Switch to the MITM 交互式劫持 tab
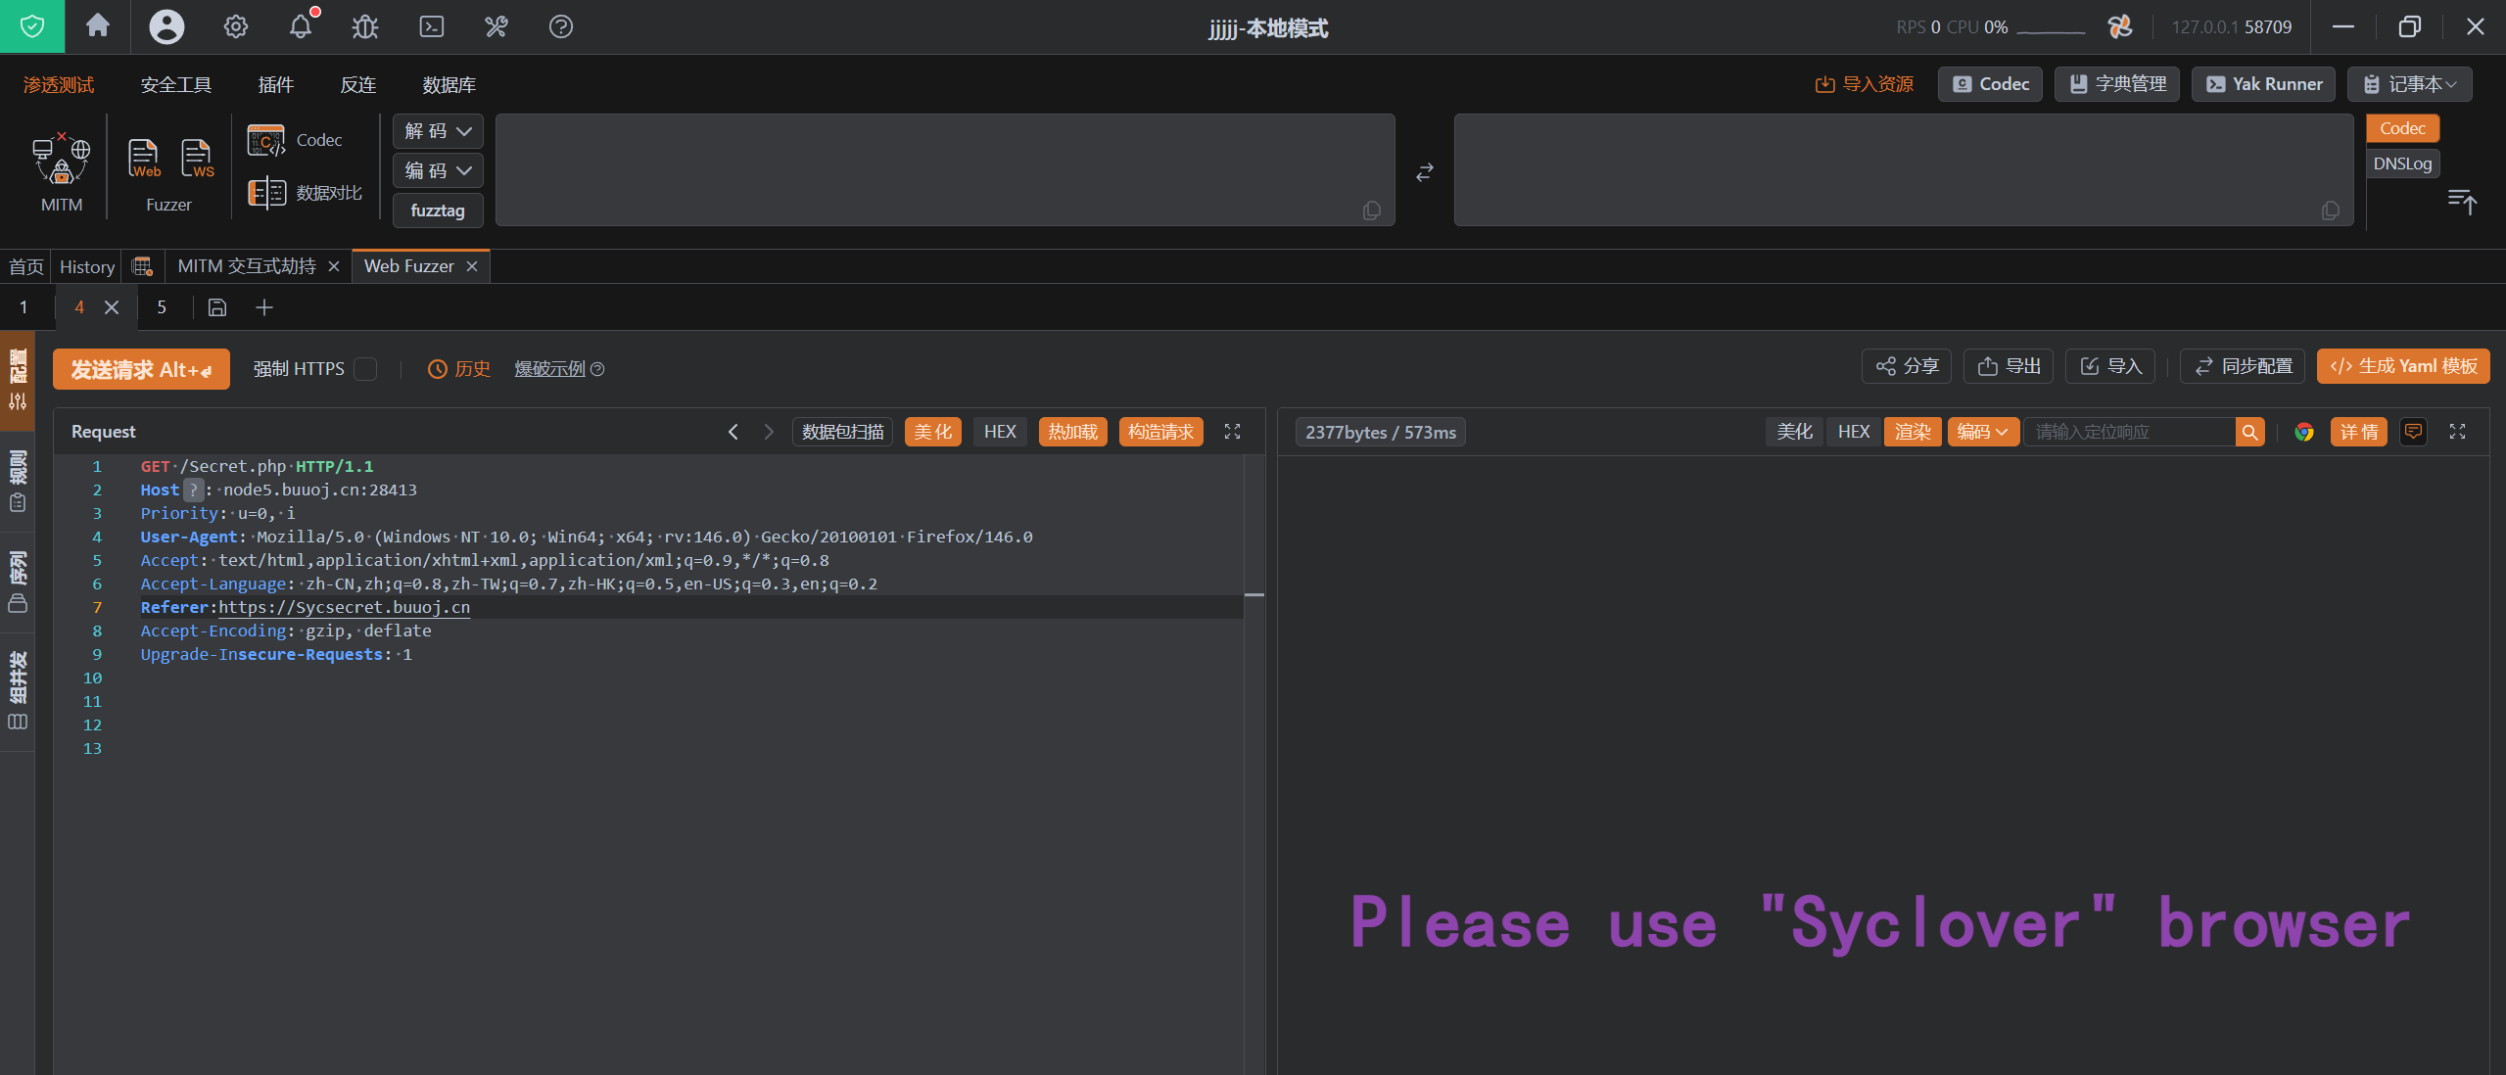 [247, 266]
